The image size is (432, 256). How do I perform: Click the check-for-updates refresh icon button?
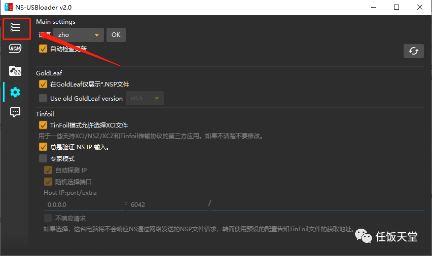click(x=414, y=51)
